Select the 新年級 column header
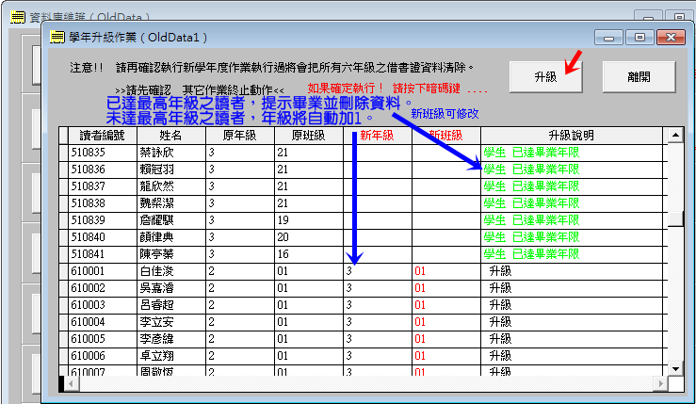Image resolution: width=696 pixels, height=404 pixels. point(378,136)
